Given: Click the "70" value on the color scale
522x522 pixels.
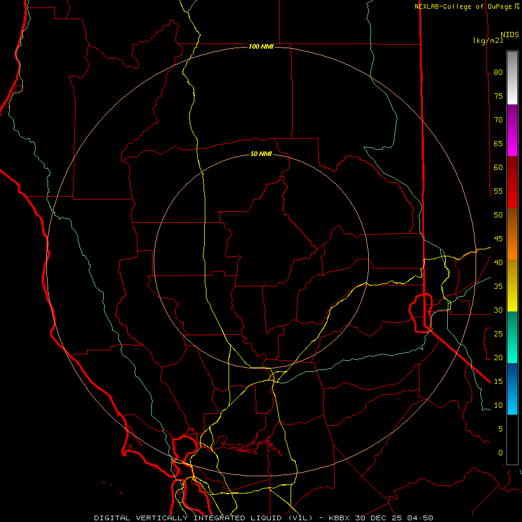Looking at the screenshot, I should (498, 120).
